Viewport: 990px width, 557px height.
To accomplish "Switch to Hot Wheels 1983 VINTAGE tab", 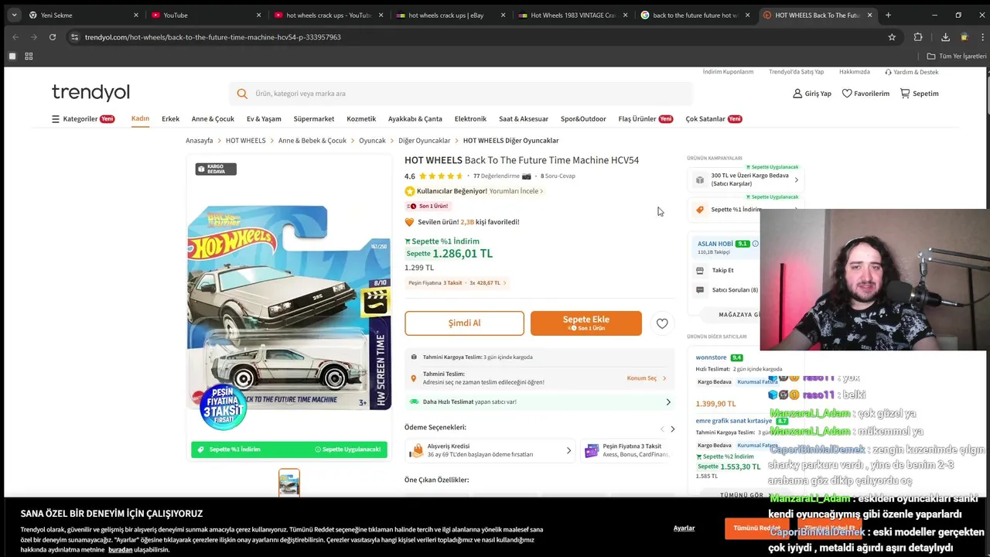I will point(573,15).
